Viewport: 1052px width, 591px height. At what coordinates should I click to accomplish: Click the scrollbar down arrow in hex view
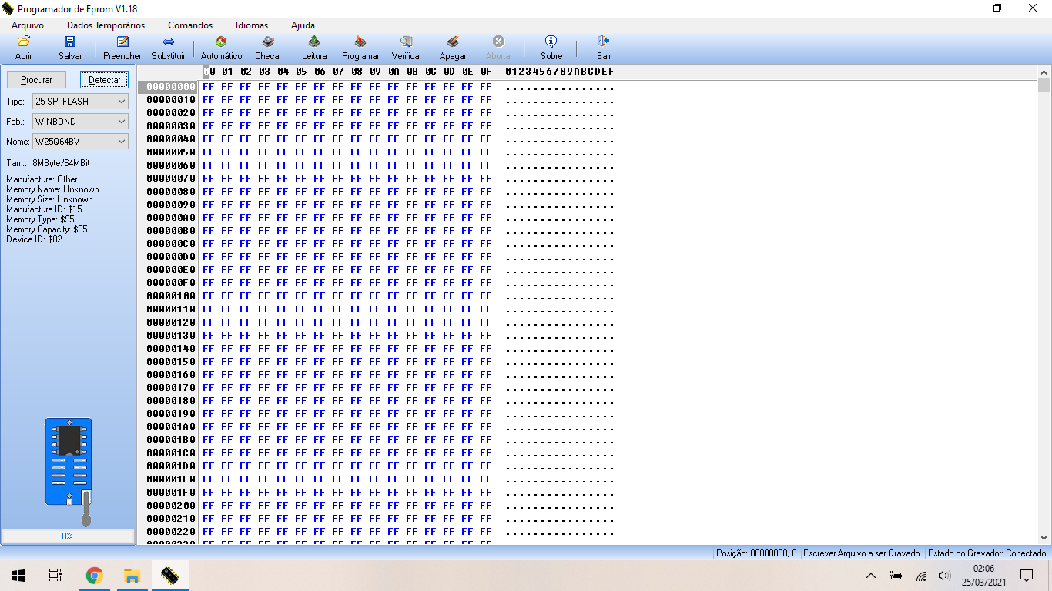[x=1044, y=538]
